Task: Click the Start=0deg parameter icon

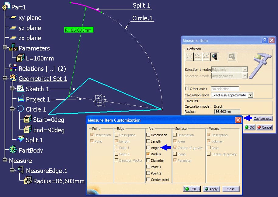Action: (28, 119)
